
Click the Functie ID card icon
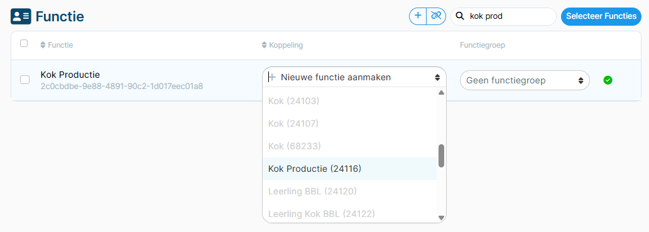[x=21, y=16]
